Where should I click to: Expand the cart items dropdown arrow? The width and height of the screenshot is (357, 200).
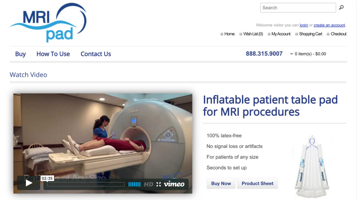pyautogui.click(x=291, y=54)
